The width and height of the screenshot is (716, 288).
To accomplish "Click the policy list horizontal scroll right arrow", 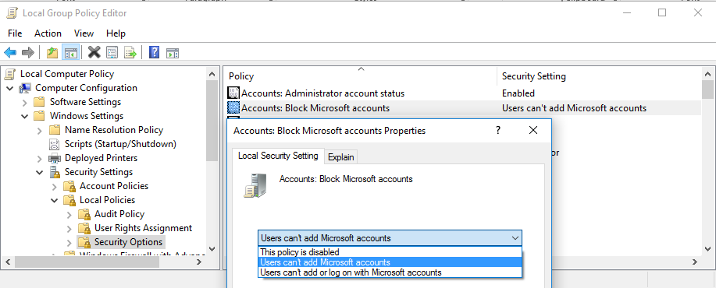I will point(695,262).
